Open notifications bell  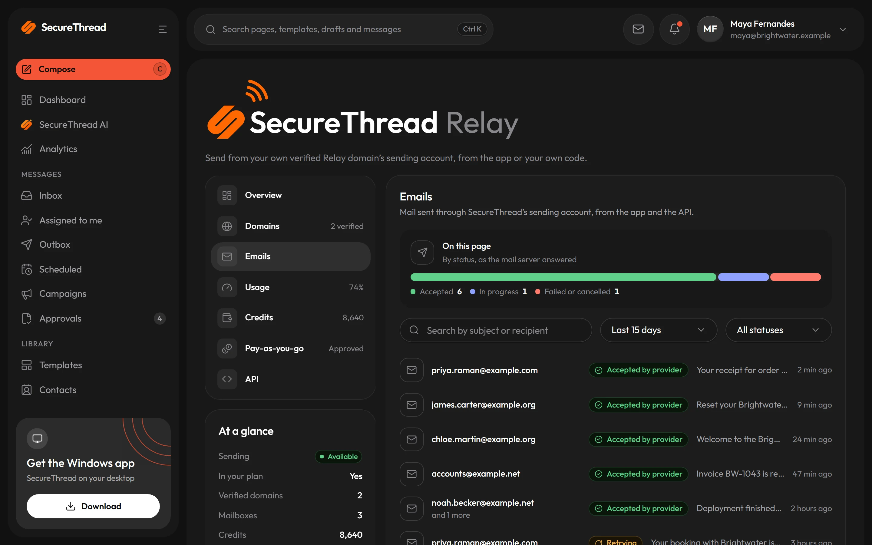click(674, 29)
